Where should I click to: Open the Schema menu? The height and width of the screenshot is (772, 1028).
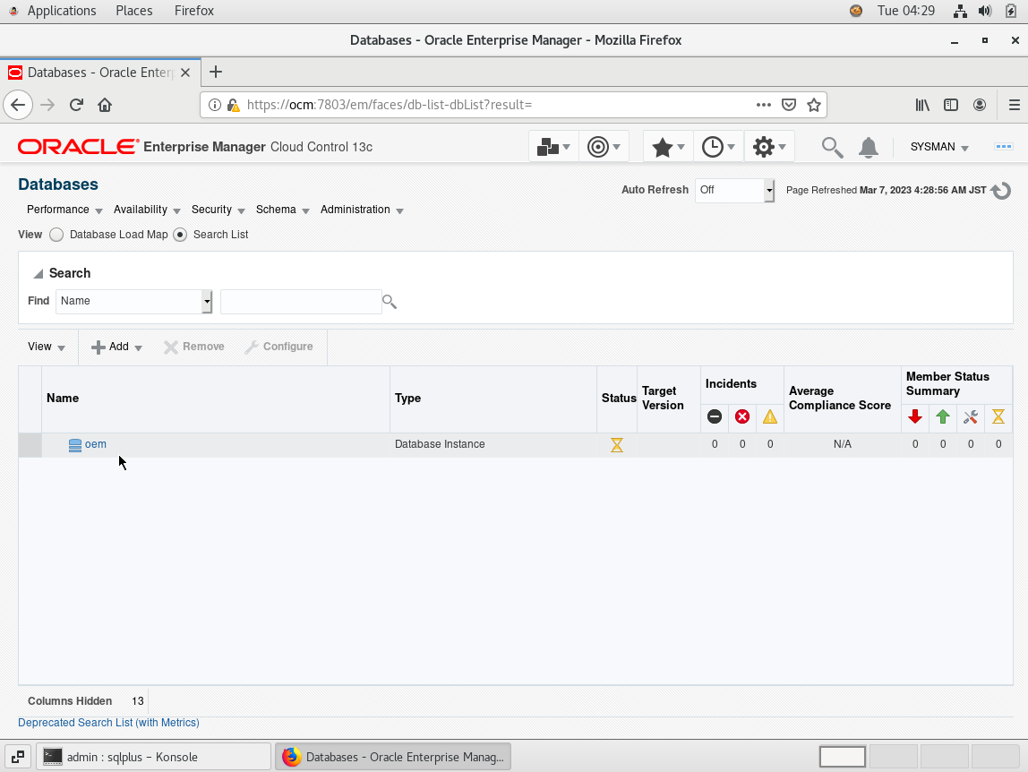(x=283, y=210)
